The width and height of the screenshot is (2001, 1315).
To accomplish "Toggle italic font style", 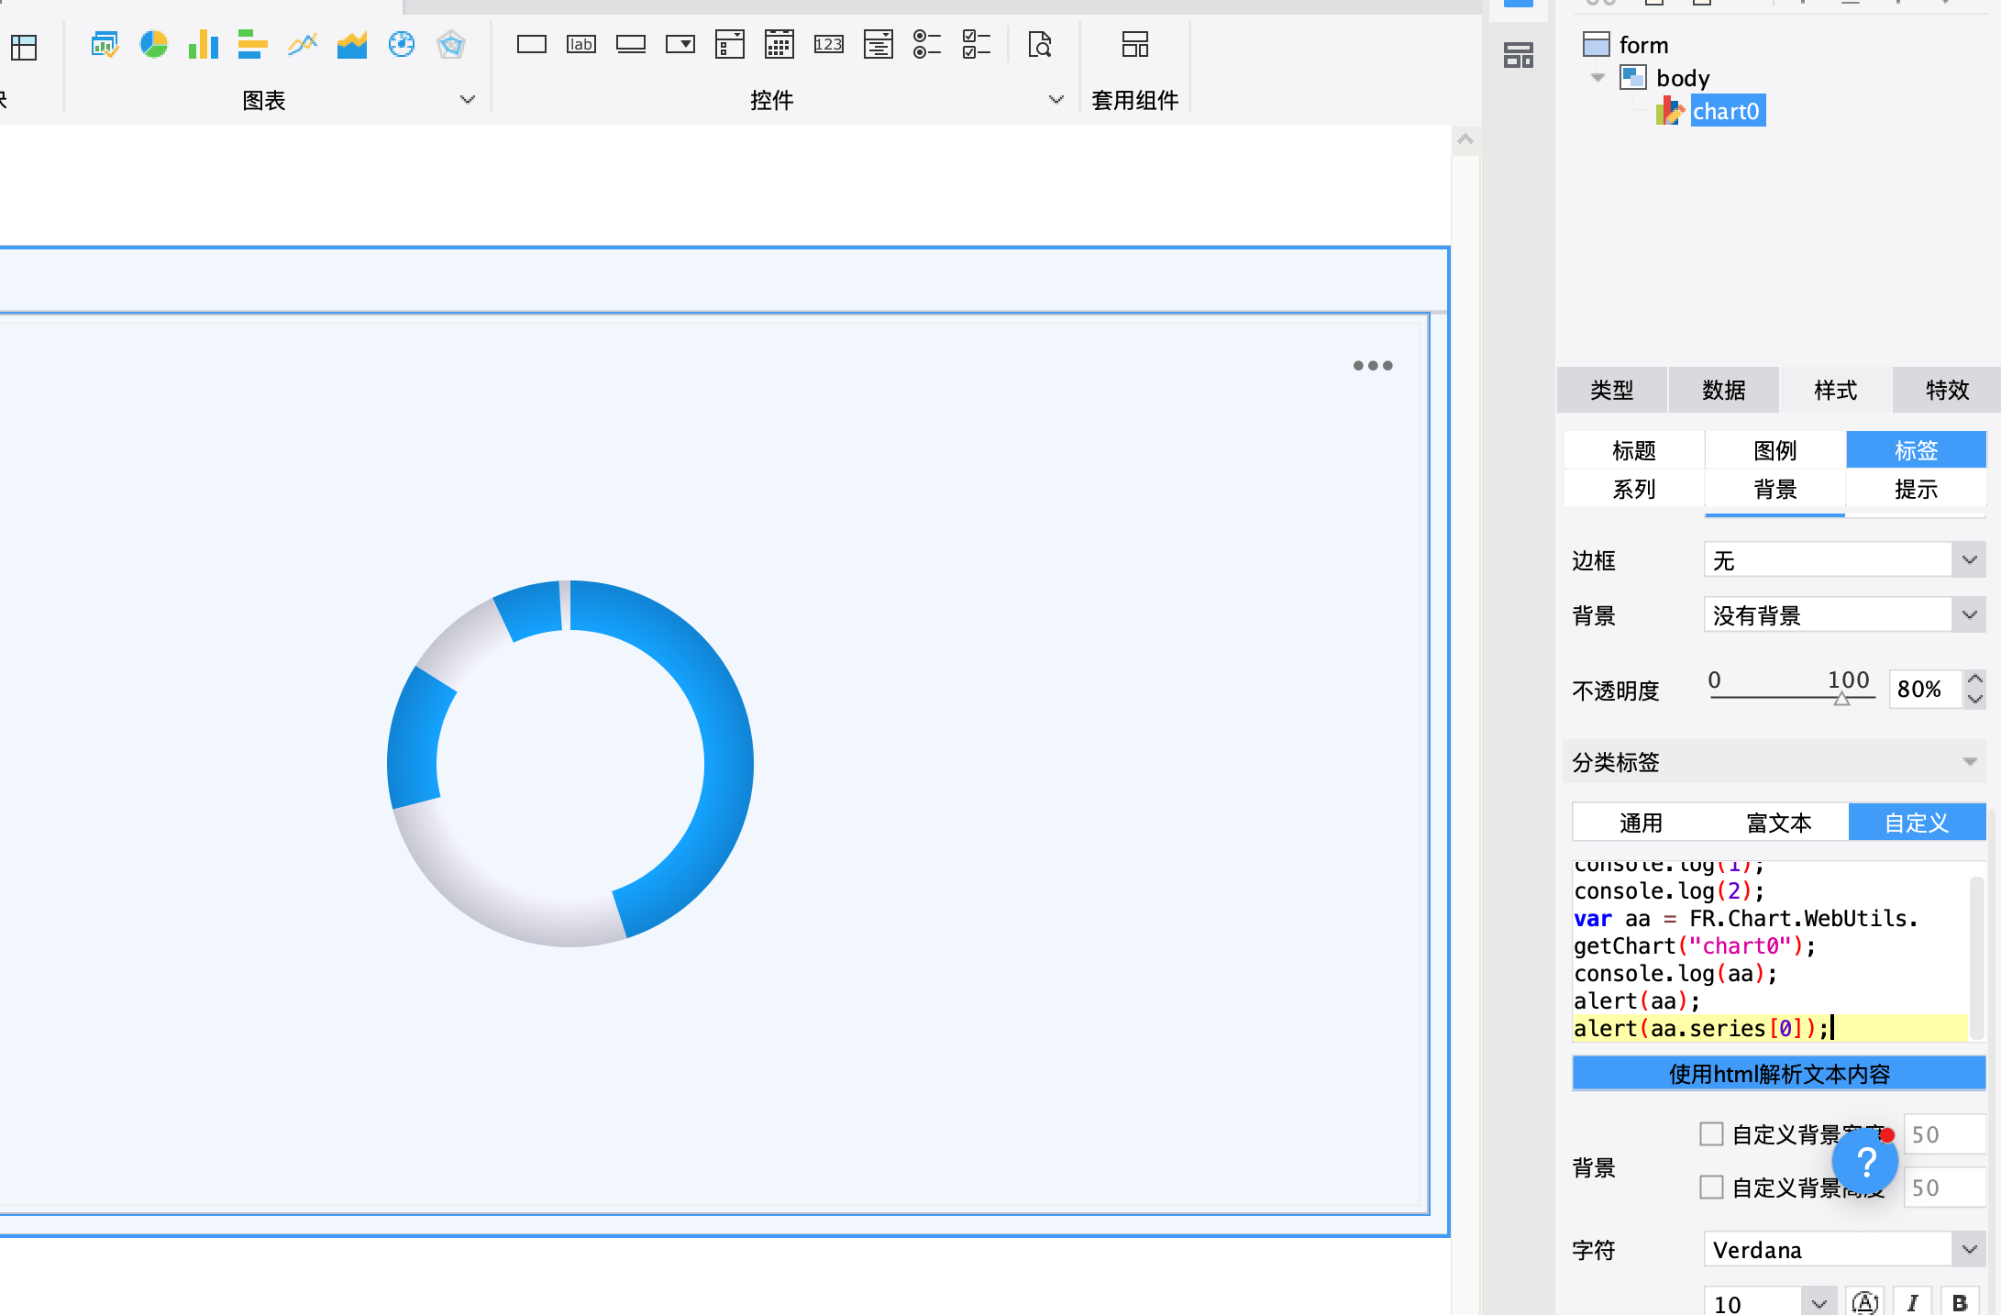I will pyautogui.click(x=1913, y=1302).
